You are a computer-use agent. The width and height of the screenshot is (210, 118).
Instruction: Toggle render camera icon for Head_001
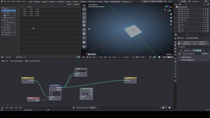[208, 9]
